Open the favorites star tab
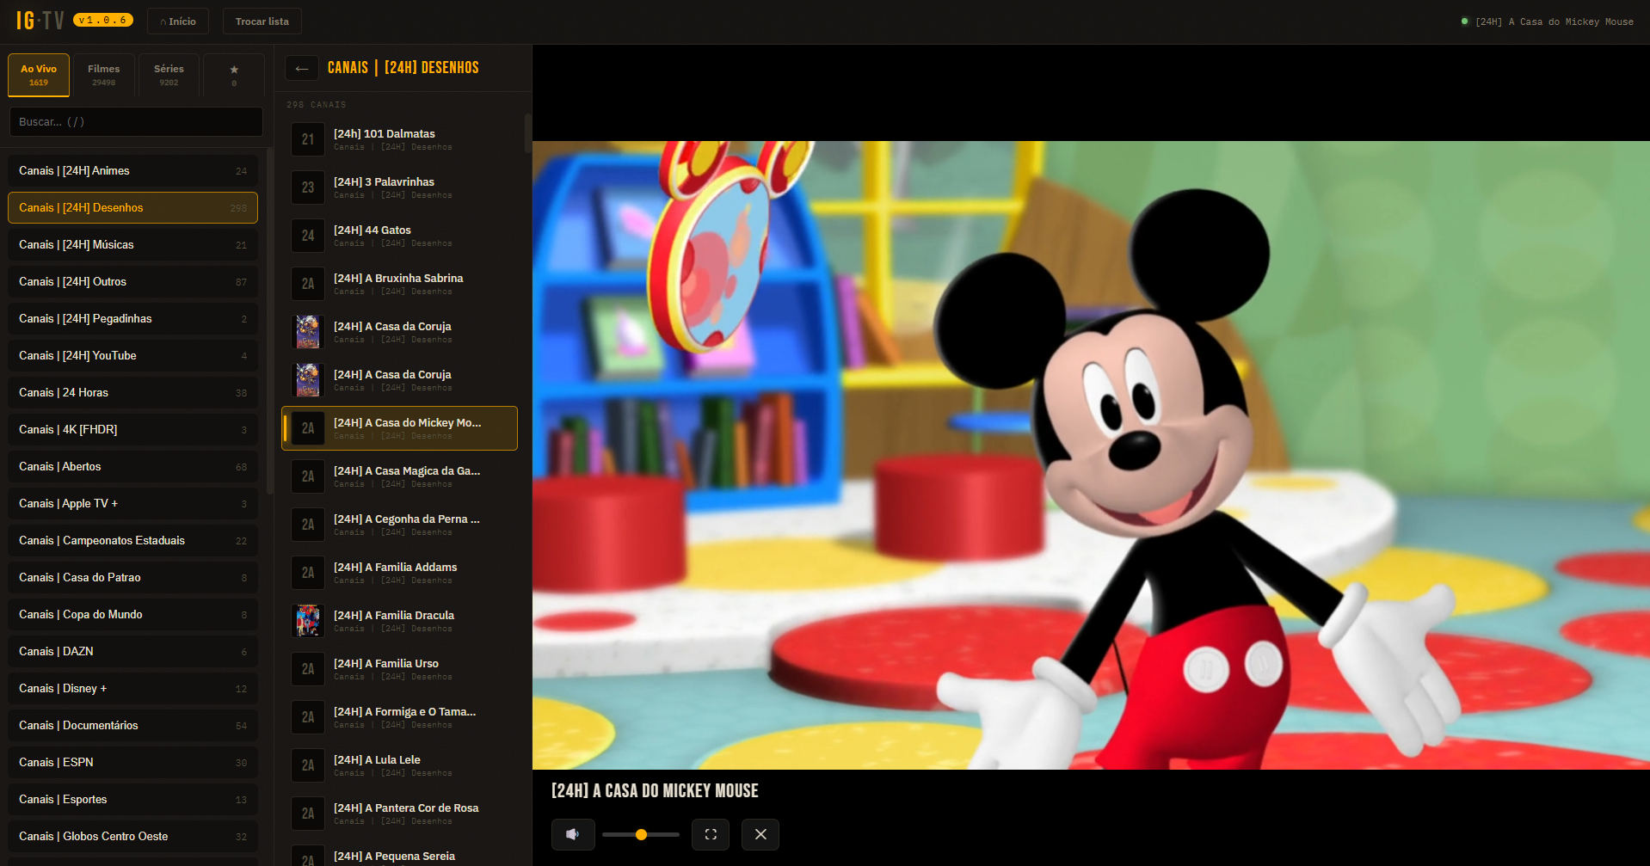The height and width of the screenshot is (866, 1650). coord(234,75)
